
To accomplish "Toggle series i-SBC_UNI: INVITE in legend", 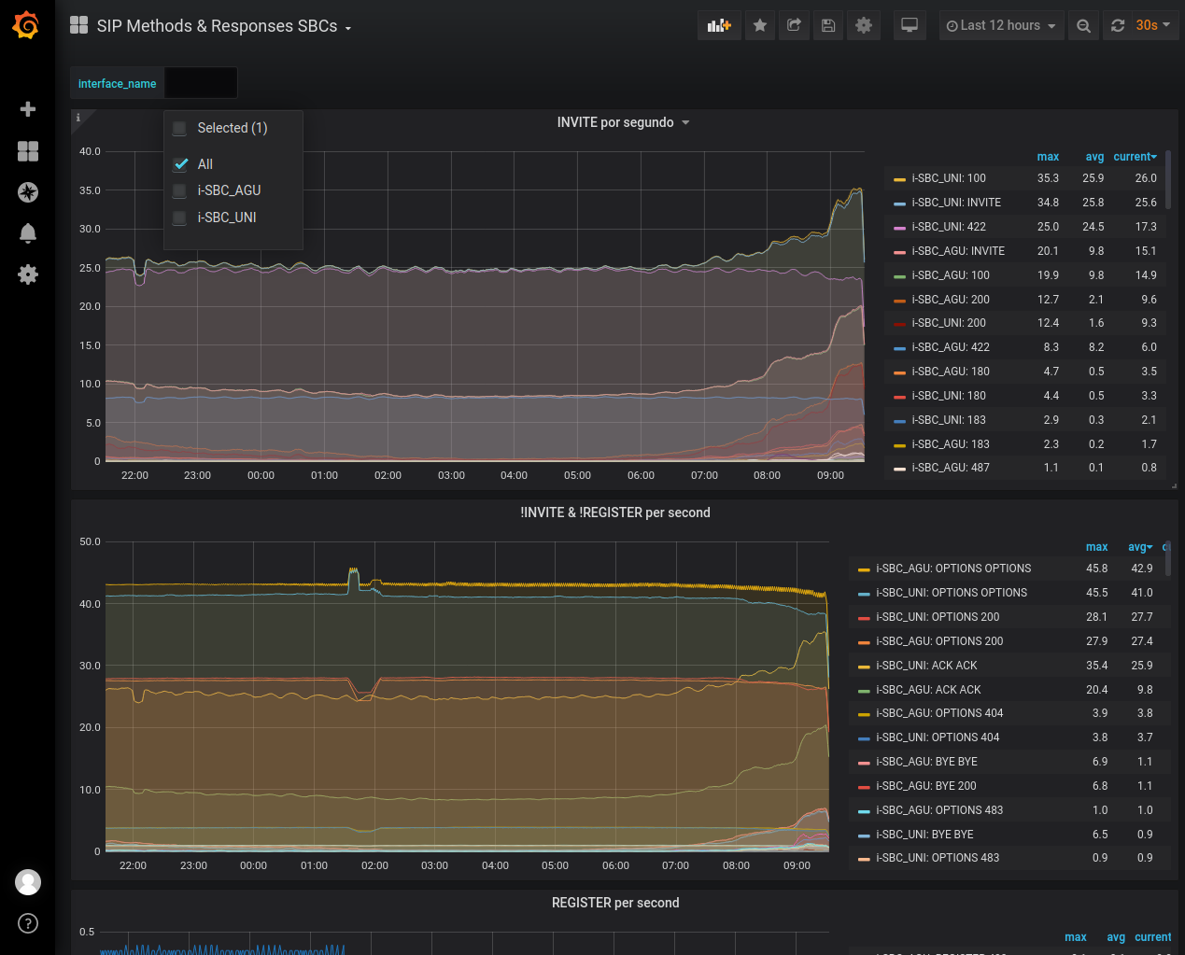I will [956, 203].
